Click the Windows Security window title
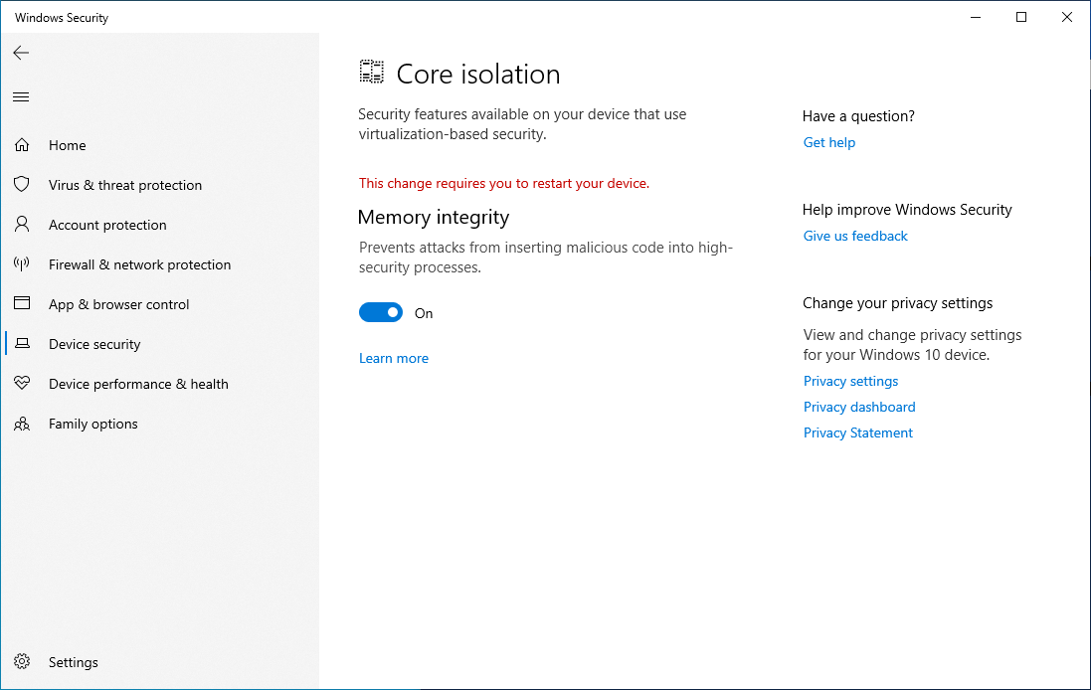This screenshot has width=1091, height=690. 62,17
